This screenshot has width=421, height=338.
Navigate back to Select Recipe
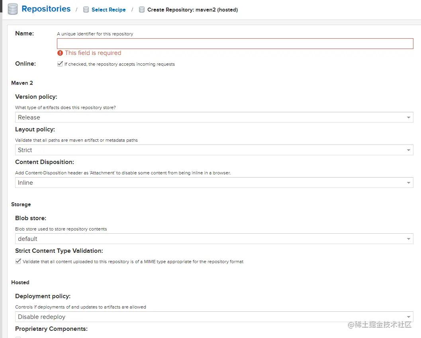[108, 10]
